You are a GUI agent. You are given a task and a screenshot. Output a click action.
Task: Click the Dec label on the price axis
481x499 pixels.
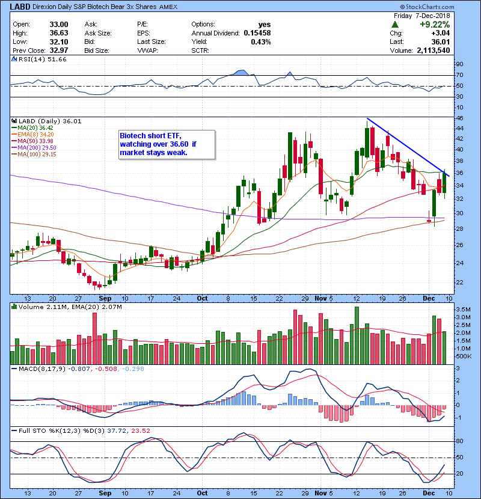click(x=429, y=299)
